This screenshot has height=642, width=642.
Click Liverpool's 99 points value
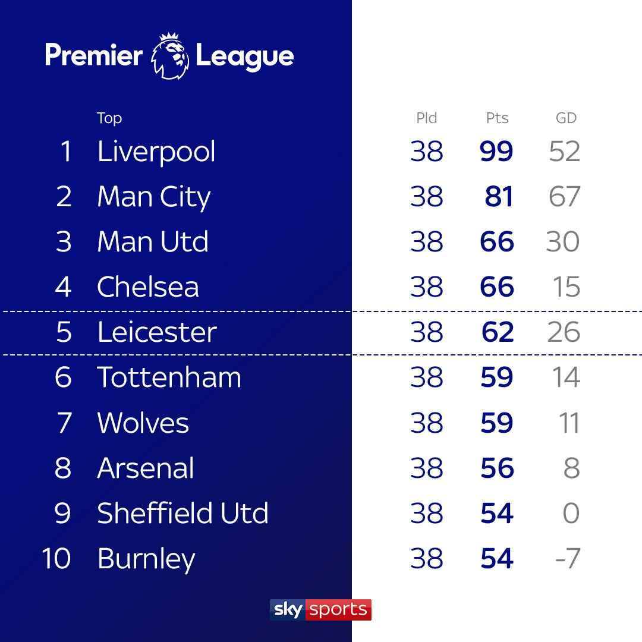tap(496, 151)
